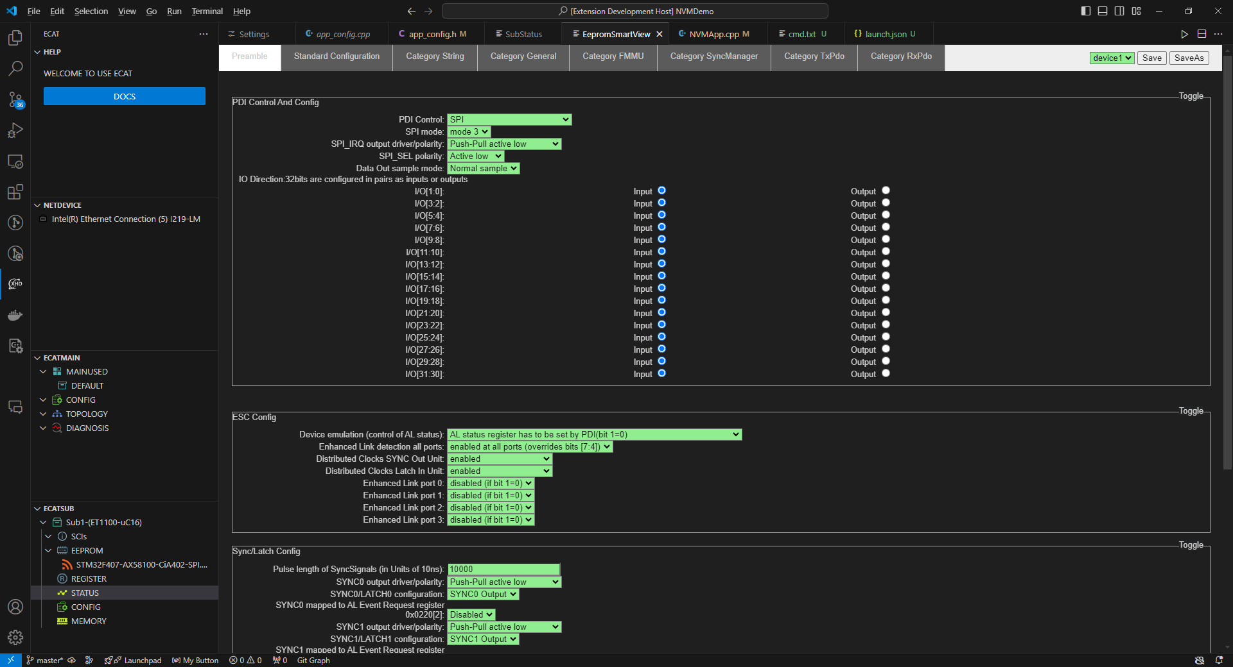Switch to Category FMMU tab

(x=613, y=56)
